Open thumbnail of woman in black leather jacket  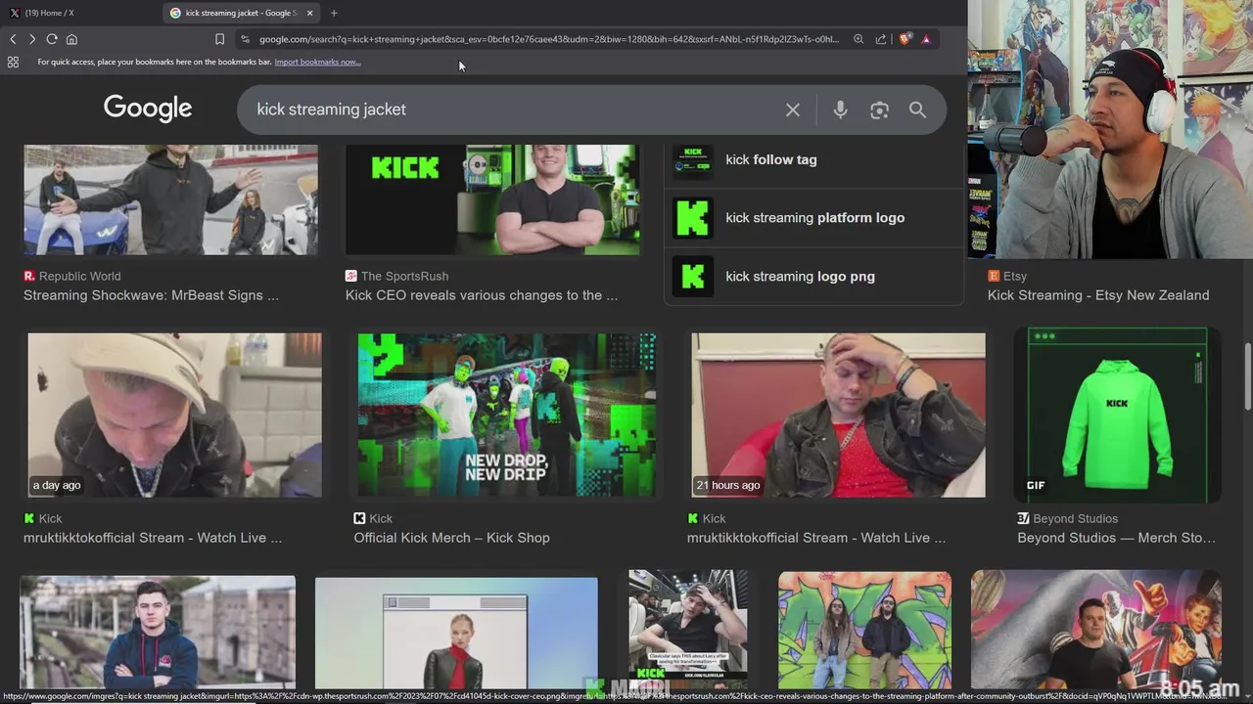[x=456, y=633]
